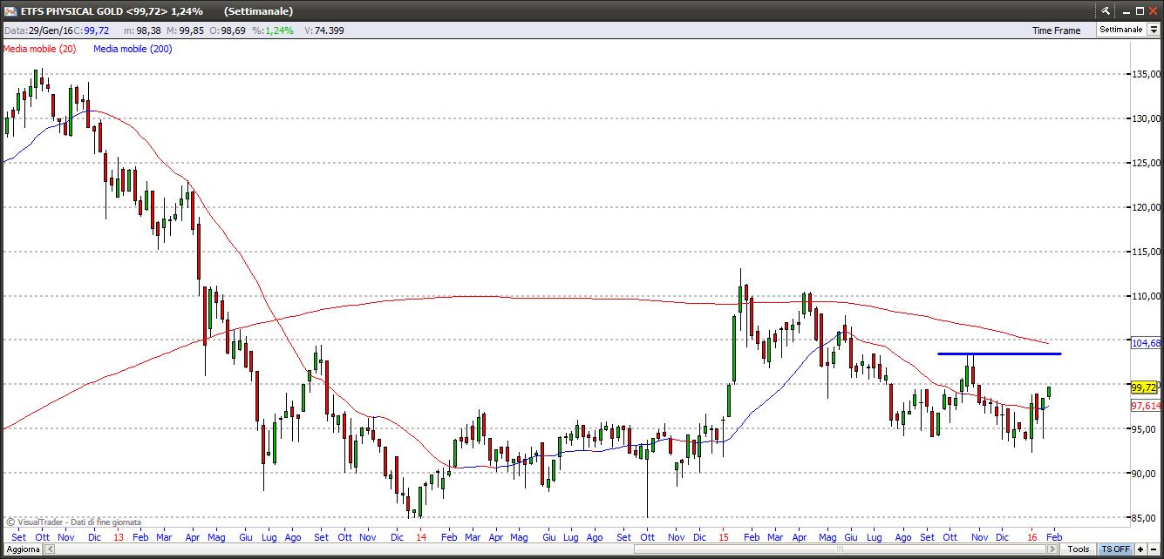Click the blue horizontal resistance line

(x=999, y=354)
